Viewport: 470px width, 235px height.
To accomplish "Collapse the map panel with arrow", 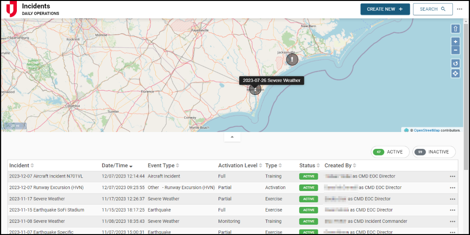I will [x=232, y=137].
